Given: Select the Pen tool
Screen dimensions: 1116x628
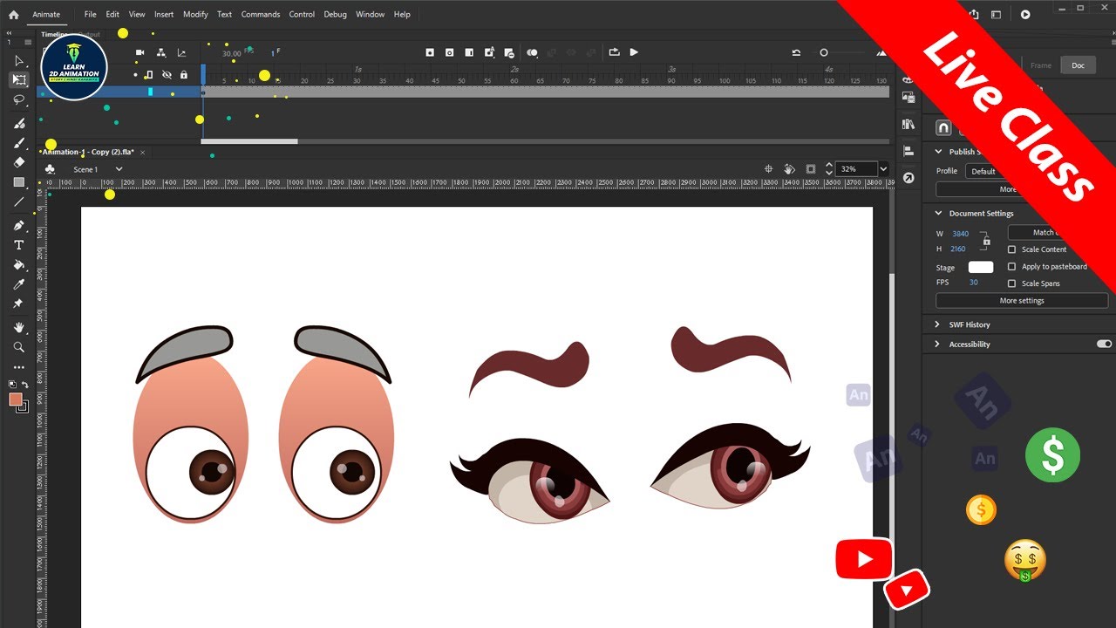Looking at the screenshot, I should coord(18,226).
